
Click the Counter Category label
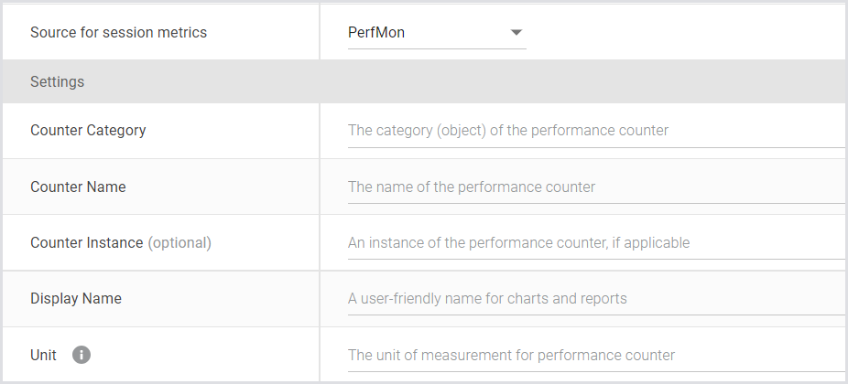(88, 131)
